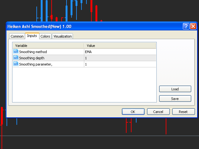The height and width of the screenshot is (149, 199).
Task: Go to the Visualization tab
Action: pyautogui.click(x=62, y=36)
